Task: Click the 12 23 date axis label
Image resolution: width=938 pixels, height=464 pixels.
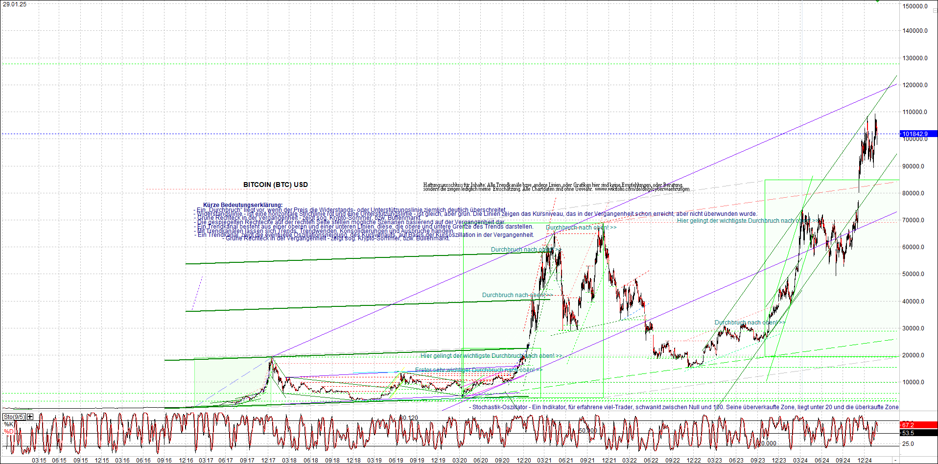Action: [779, 461]
